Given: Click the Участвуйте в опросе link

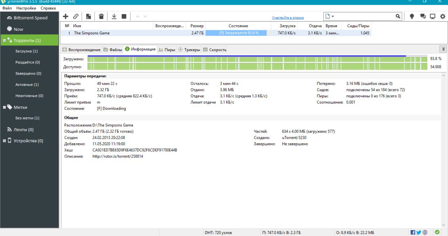Looking at the screenshot, I should pyautogui.click(x=288, y=18).
